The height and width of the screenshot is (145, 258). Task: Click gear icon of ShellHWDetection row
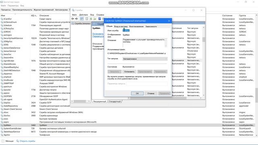2,70
